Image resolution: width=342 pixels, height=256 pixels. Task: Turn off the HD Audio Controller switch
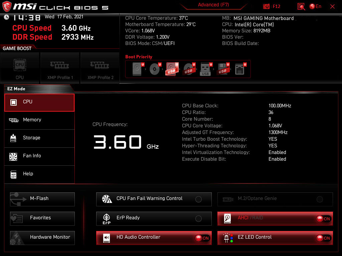(202, 238)
